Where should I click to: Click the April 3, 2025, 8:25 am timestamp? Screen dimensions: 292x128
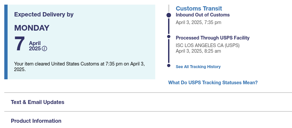(198, 51)
